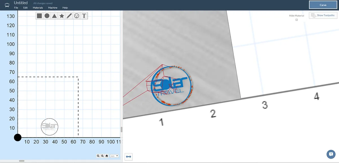Open the help question mark bubble

click(x=331, y=154)
